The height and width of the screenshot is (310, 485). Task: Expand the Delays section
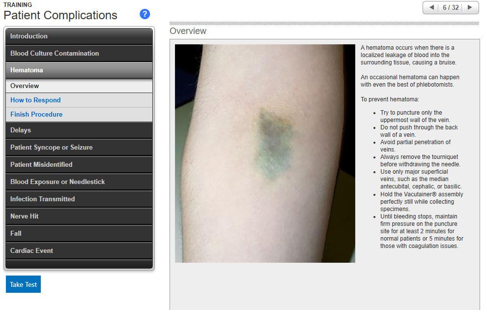tap(79, 130)
